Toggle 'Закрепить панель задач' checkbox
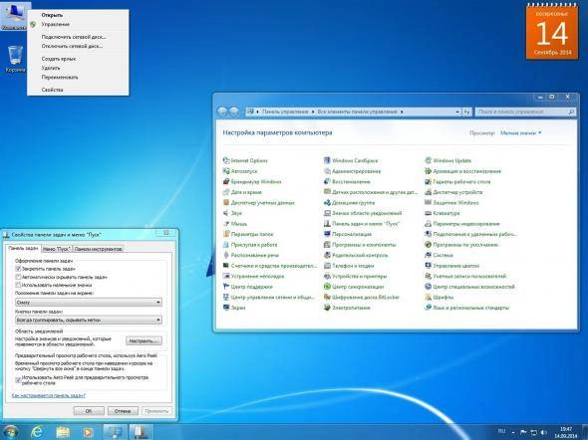Image resolution: width=588 pixels, height=440 pixels. (x=18, y=269)
